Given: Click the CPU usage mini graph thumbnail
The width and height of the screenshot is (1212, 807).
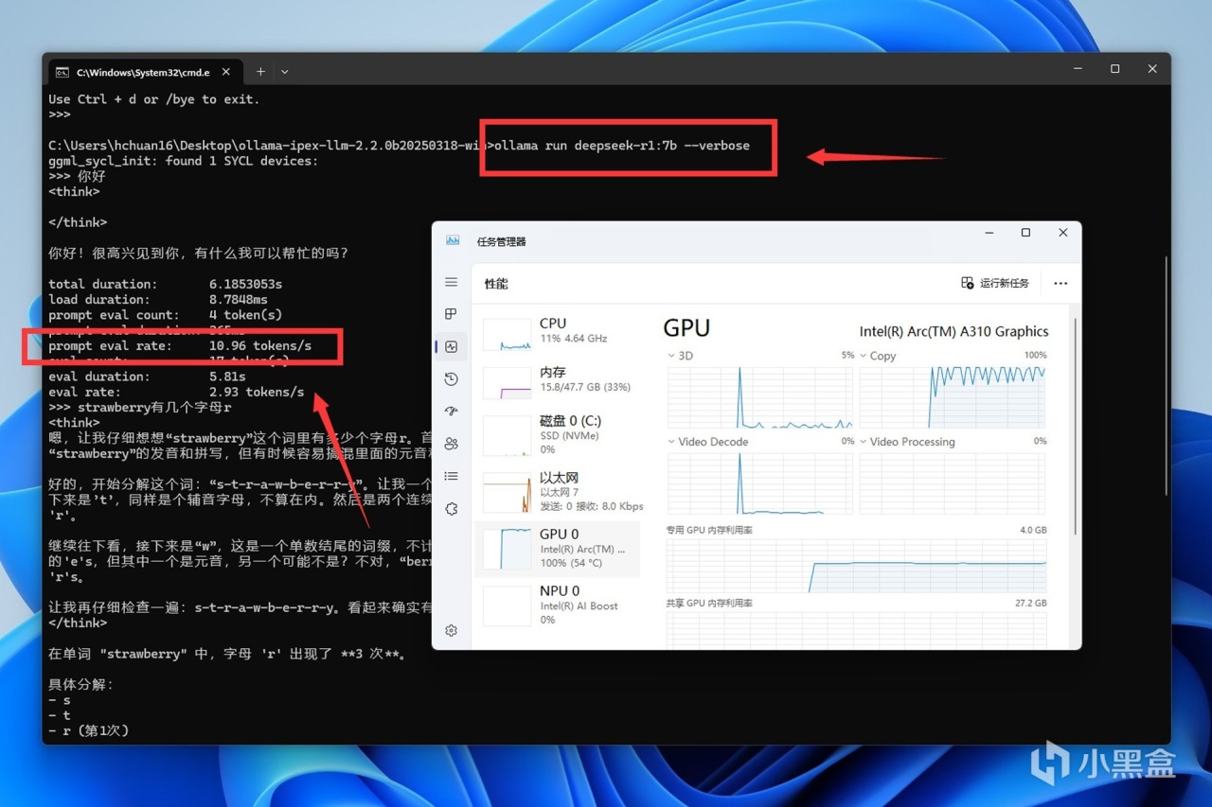Looking at the screenshot, I should point(507,335).
